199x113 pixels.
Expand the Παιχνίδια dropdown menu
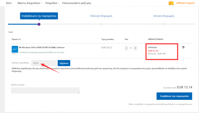coord(52,3)
